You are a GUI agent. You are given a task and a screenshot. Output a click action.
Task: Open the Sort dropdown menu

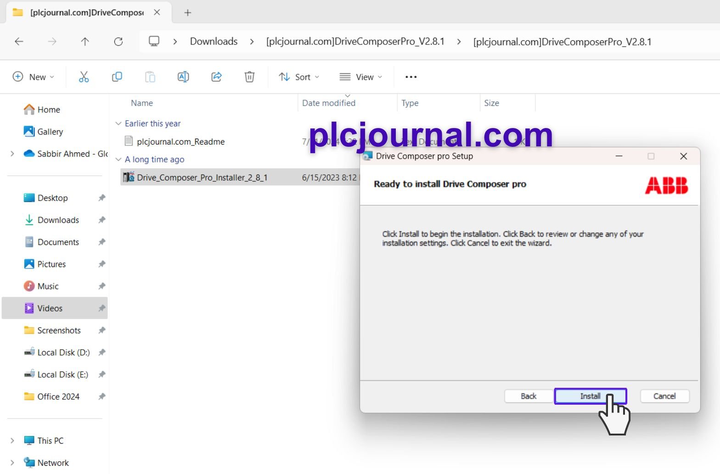[299, 77]
